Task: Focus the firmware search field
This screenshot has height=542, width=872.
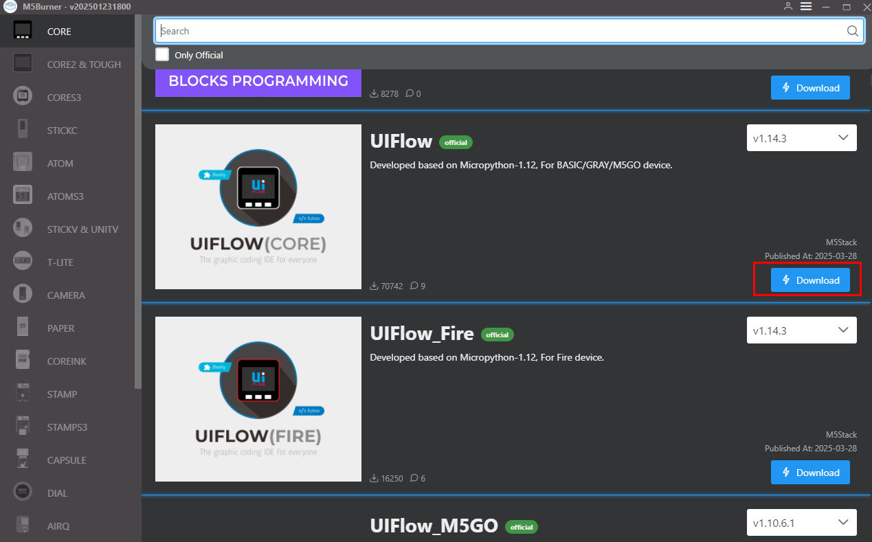Action: 509,31
